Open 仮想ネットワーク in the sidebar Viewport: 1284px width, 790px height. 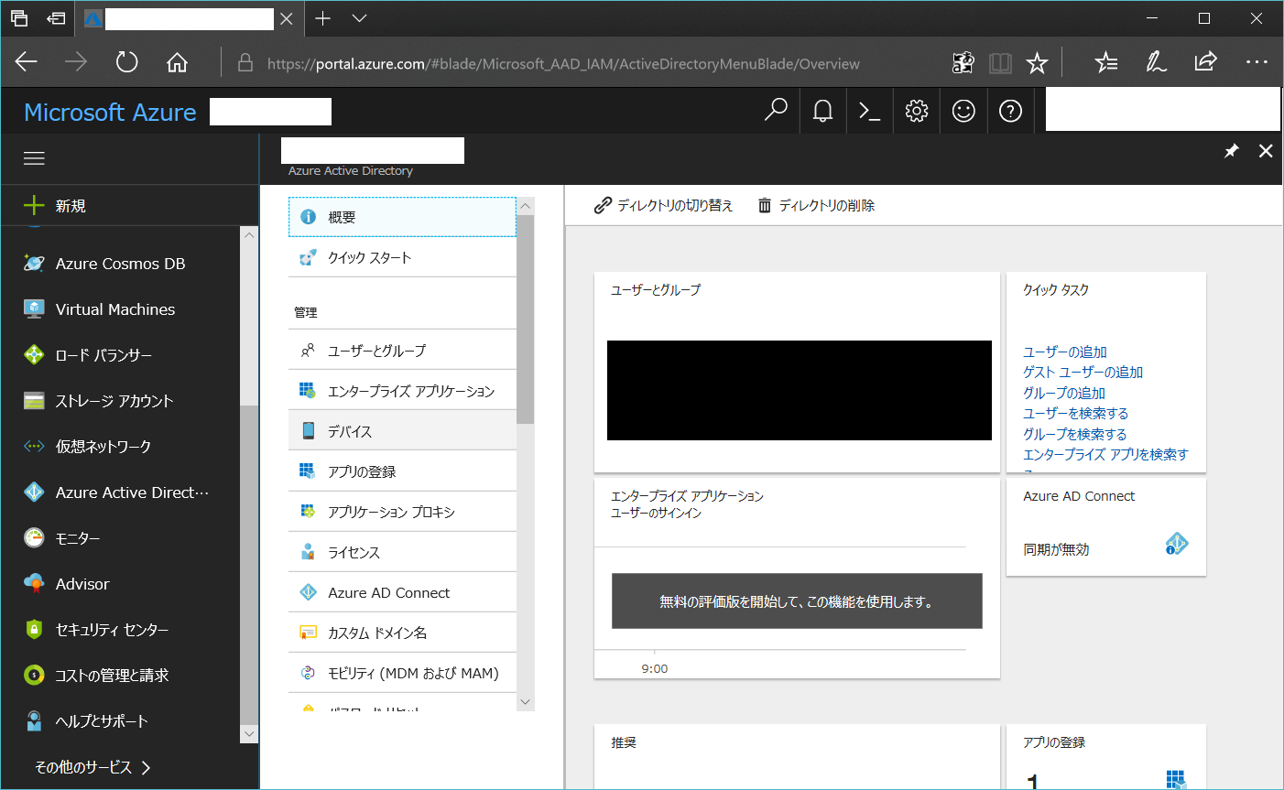[x=103, y=447]
